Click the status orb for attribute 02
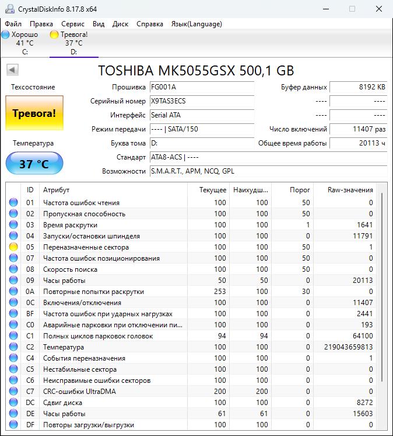Image resolution: width=393 pixels, height=436 pixels. (x=13, y=213)
